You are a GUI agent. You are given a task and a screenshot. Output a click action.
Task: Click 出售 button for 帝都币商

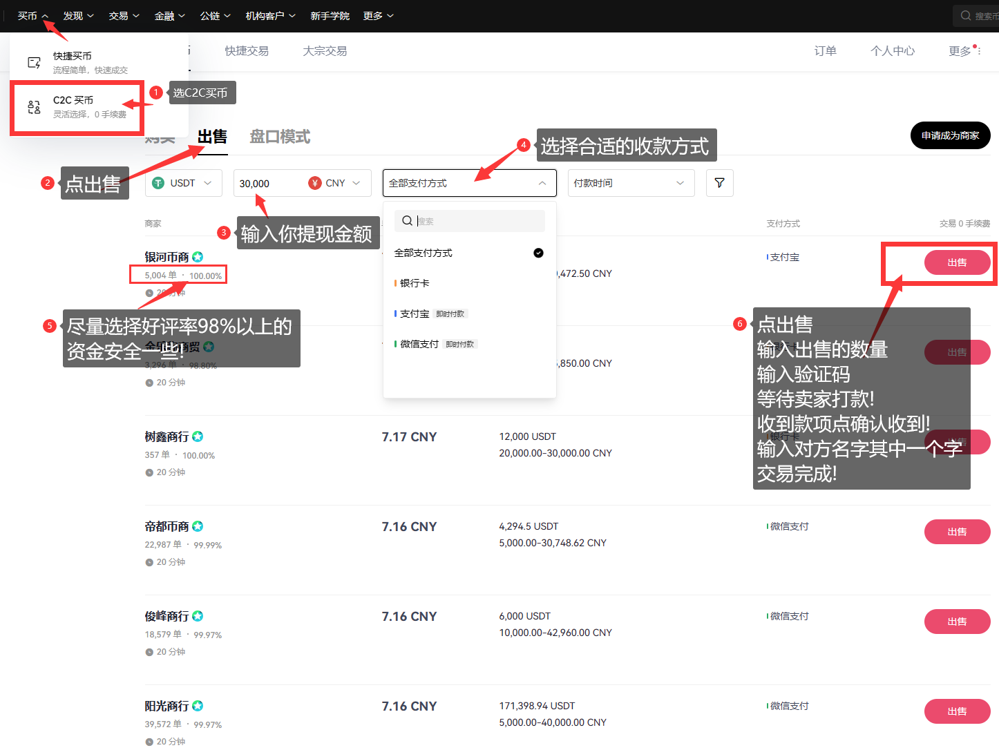click(x=957, y=532)
